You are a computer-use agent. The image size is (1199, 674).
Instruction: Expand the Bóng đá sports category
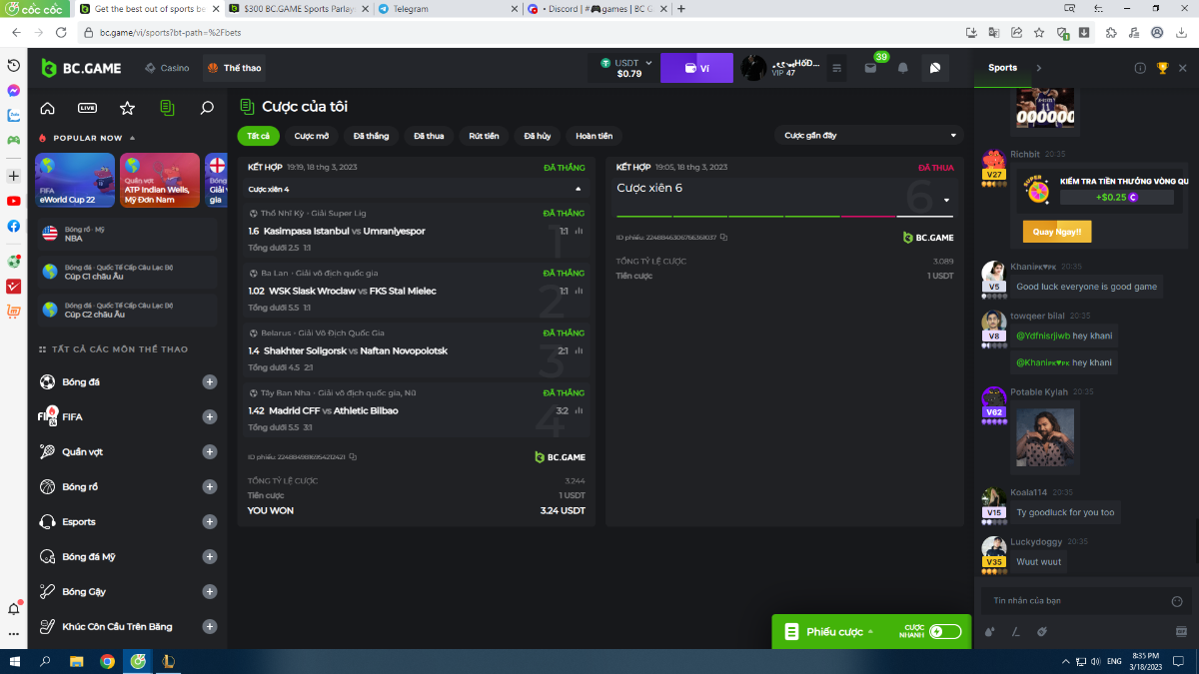click(209, 381)
